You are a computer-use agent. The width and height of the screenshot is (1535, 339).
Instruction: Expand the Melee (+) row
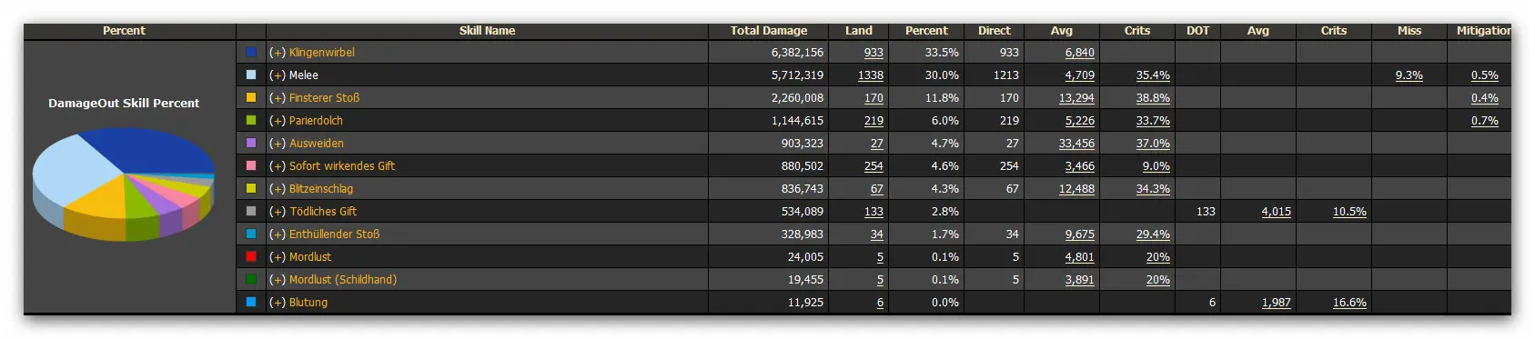[277, 75]
